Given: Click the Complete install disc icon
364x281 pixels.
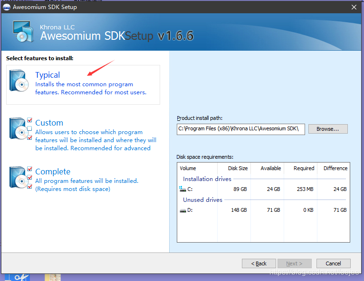Looking at the screenshot, I should coord(20,178).
